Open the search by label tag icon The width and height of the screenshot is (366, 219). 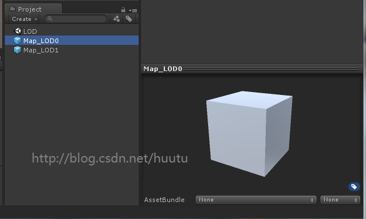(129, 19)
